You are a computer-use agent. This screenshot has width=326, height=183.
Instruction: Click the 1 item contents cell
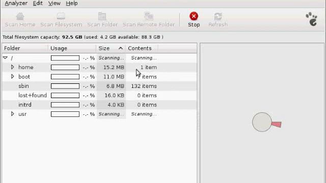(x=148, y=67)
